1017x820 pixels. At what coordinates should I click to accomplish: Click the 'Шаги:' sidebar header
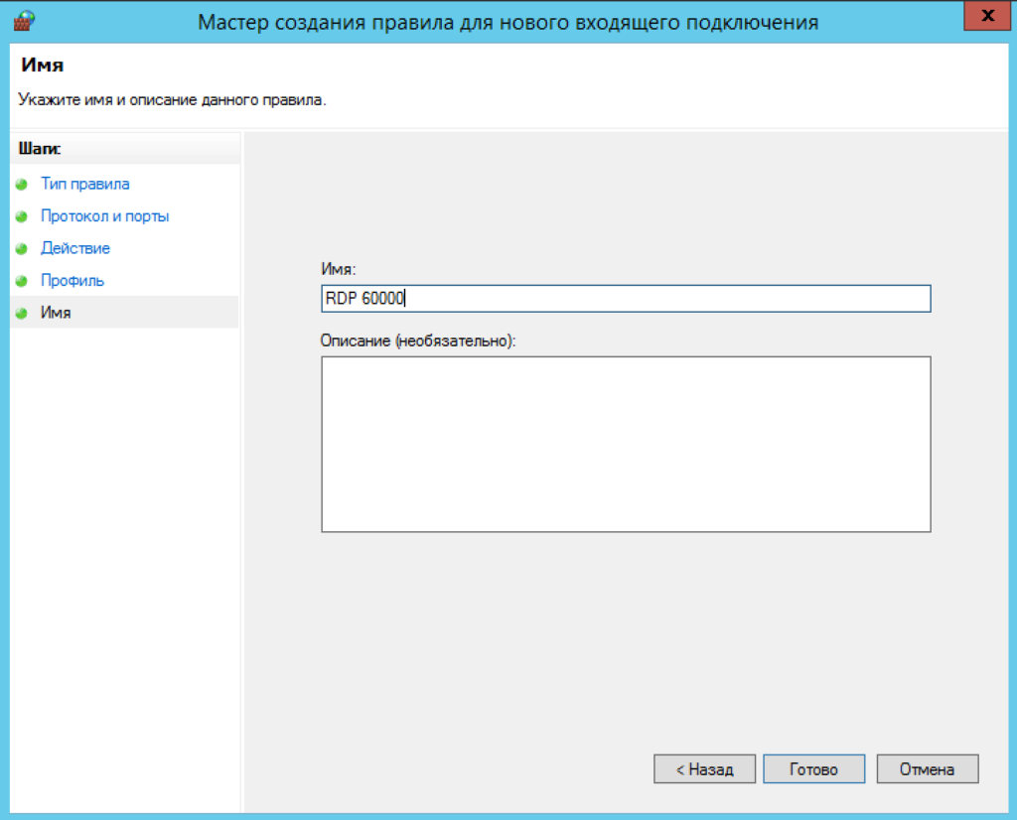pyautogui.click(x=40, y=149)
